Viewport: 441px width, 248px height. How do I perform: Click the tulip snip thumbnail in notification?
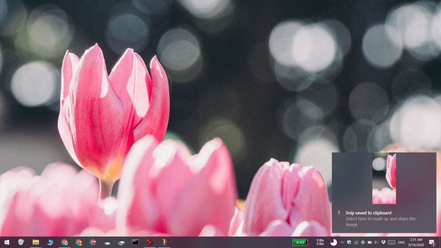coord(384,179)
